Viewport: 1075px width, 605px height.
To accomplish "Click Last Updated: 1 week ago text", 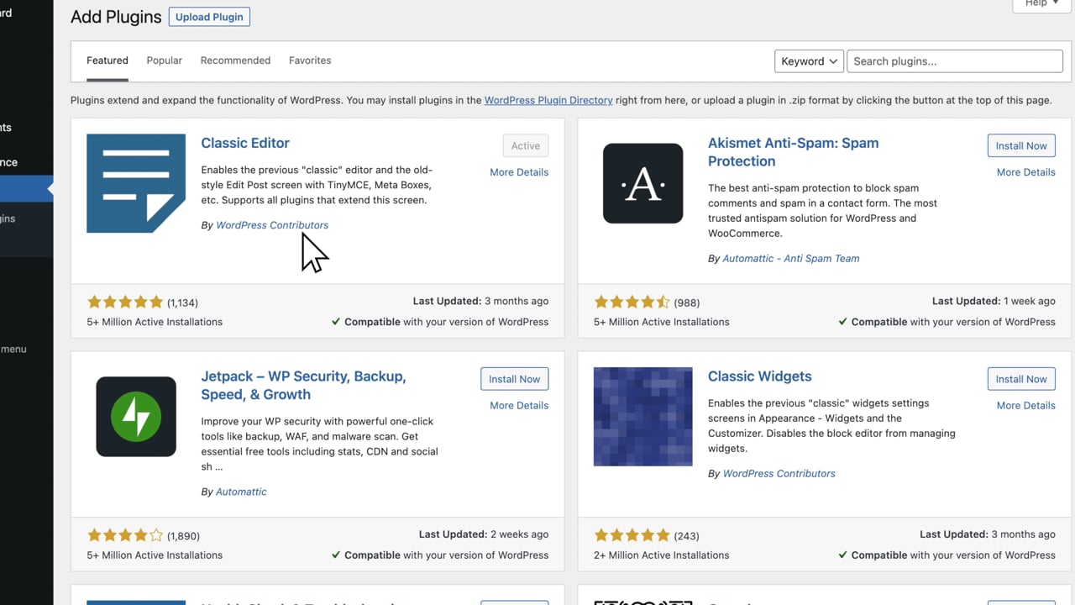I will (x=994, y=301).
